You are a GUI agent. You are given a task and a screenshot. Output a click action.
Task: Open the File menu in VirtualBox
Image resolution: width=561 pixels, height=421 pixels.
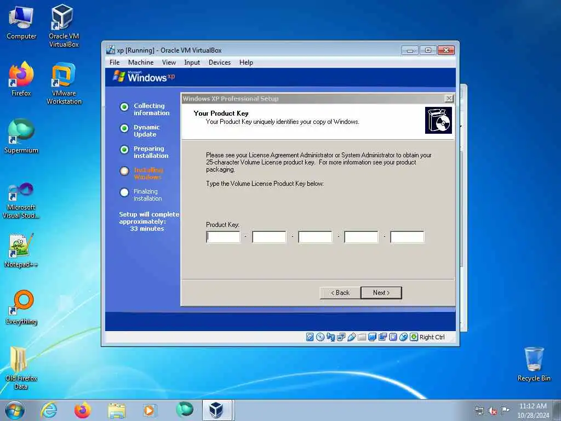tap(115, 62)
